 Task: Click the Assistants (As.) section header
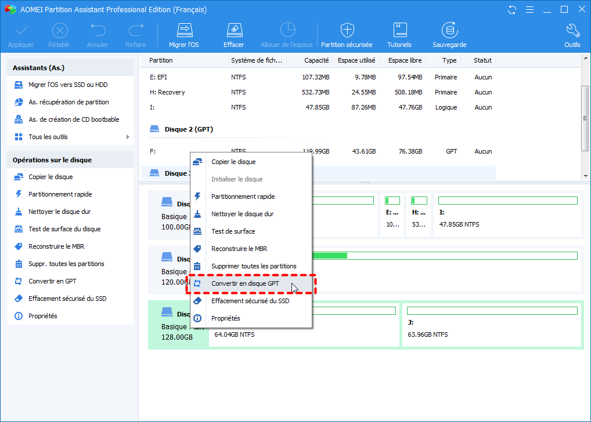point(70,68)
